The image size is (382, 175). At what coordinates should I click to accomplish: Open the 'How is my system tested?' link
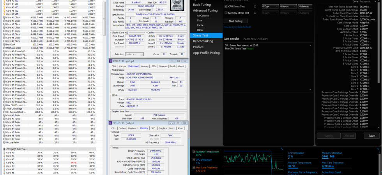[237, 27]
